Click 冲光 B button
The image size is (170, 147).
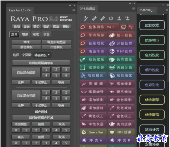(x=121, y=140)
